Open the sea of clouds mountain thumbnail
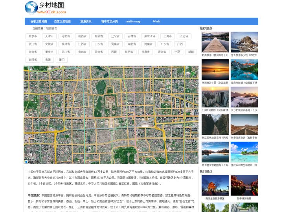 (244, 97)
